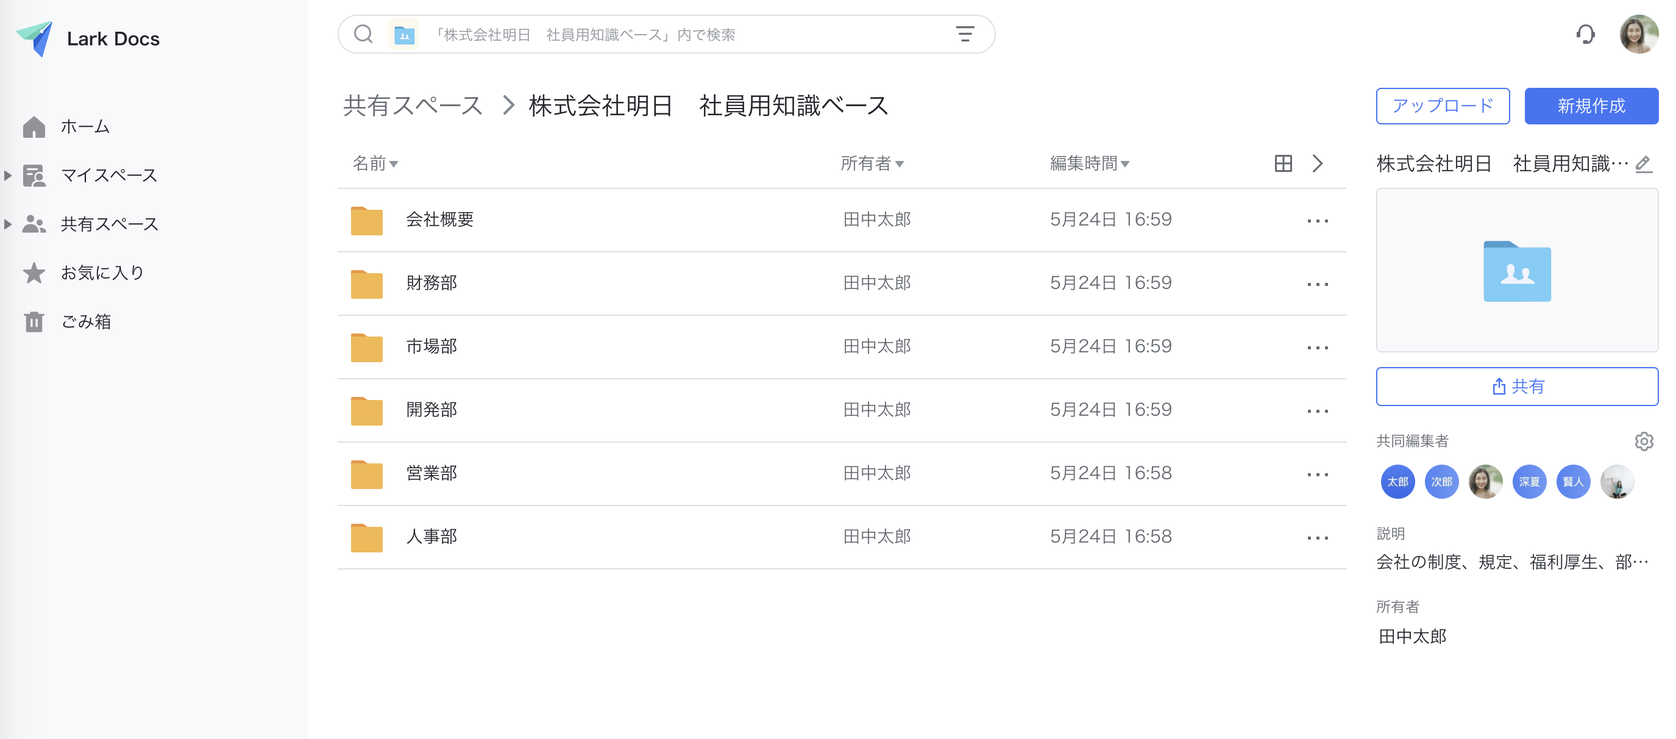This screenshot has width=1676, height=739.
Task: Open ごみ箱 in sidebar
Action: [x=86, y=322]
